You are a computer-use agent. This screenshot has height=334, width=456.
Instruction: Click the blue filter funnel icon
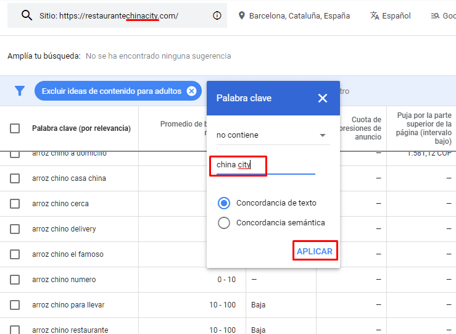click(x=20, y=91)
